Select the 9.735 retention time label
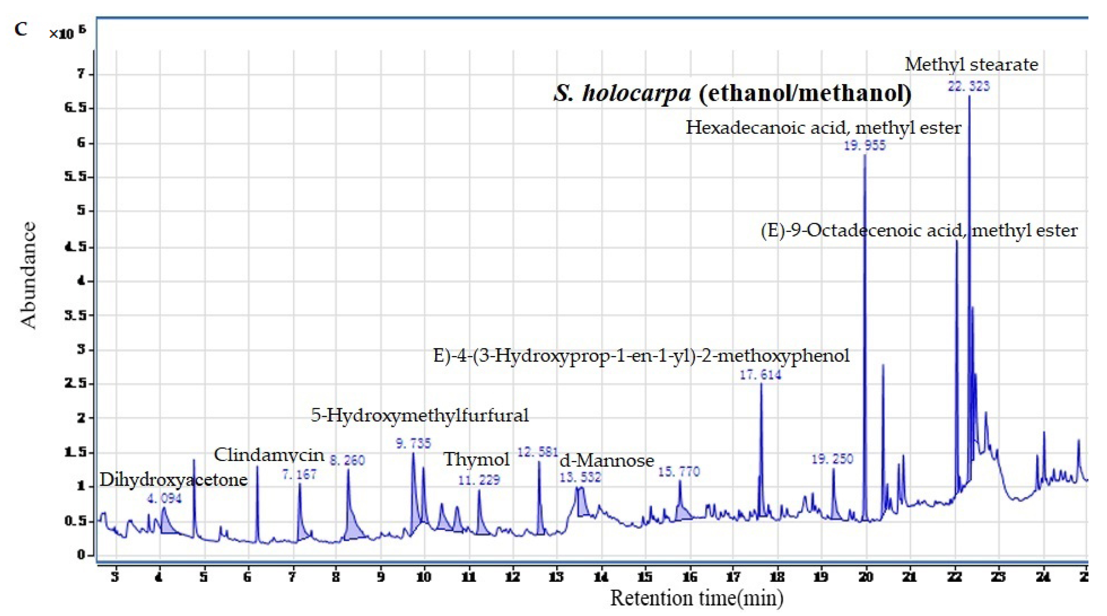Viewport: 1107px width, 616px height. tap(413, 443)
